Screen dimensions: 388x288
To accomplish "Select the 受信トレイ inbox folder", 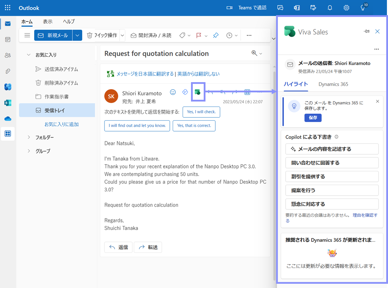I will point(57,110).
